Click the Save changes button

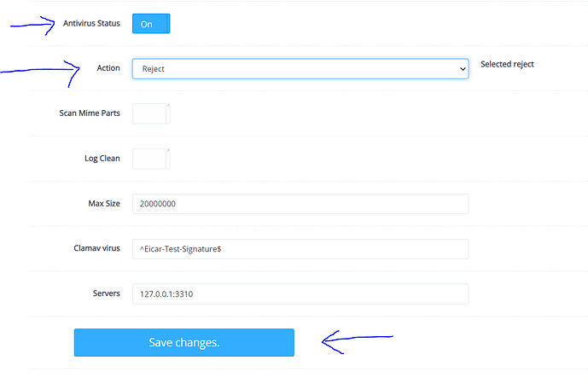click(x=184, y=343)
